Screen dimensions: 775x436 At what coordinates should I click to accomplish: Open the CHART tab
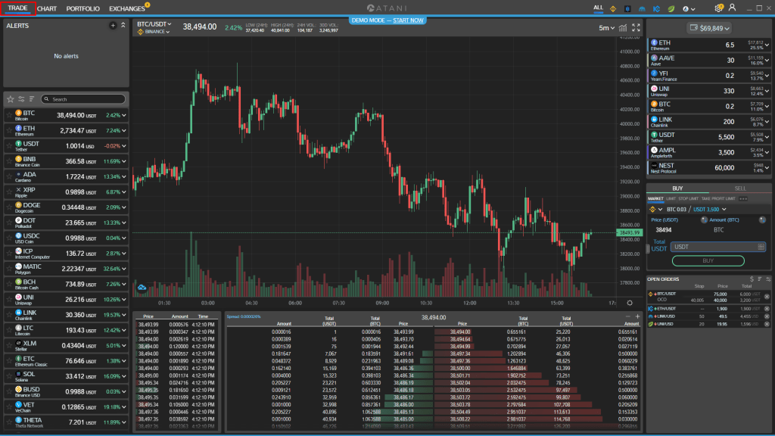click(46, 8)
